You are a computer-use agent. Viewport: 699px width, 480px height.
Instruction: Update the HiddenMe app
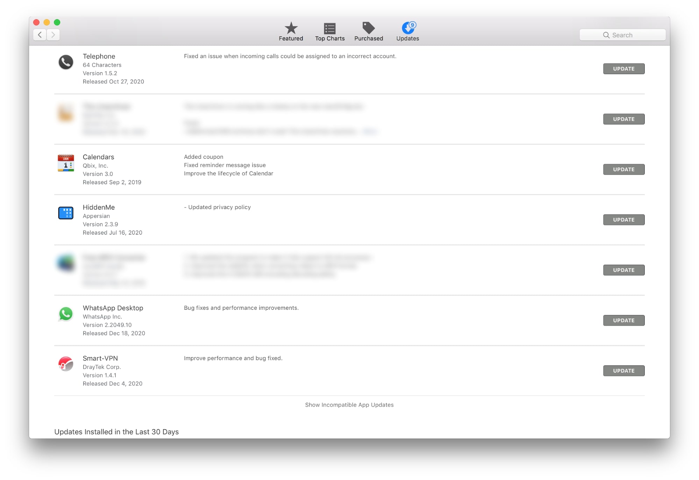[x=623, y=220]
